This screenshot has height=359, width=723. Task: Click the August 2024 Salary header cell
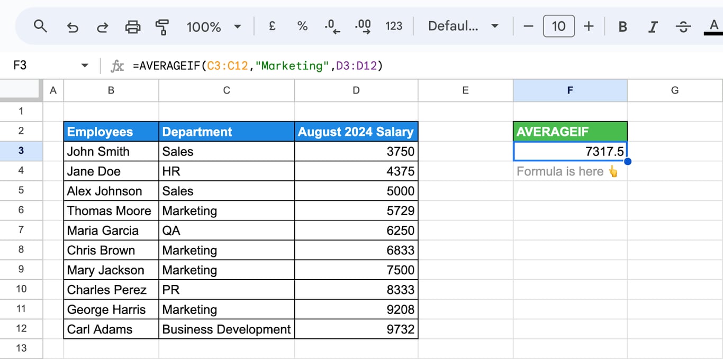point(356,132)
